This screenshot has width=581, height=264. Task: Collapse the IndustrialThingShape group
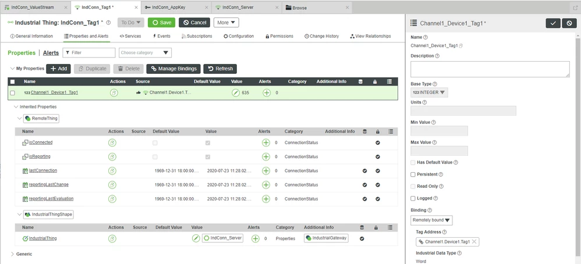20,214
